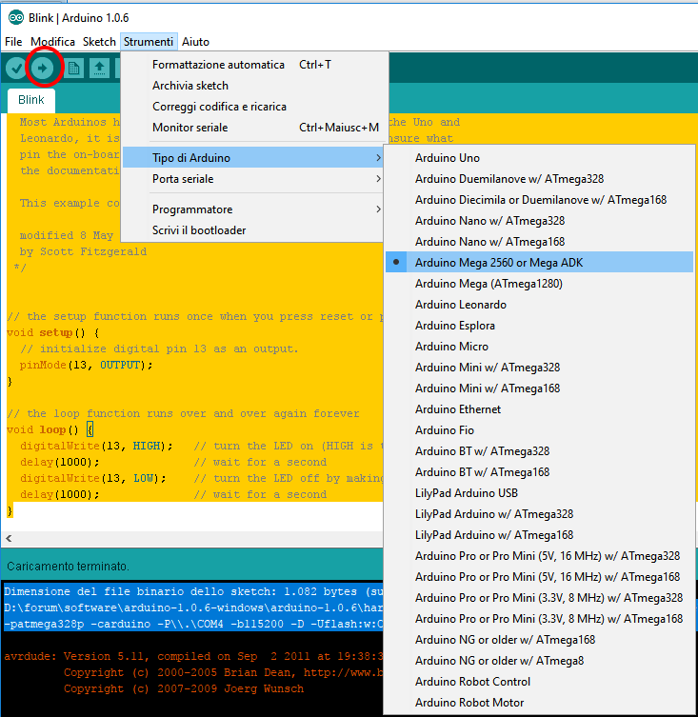The height and width of the screenshot is (717, 698).
Task: Choose Arduino Mega 2560 or Mega ADK
Action: (x=499, y=263)
